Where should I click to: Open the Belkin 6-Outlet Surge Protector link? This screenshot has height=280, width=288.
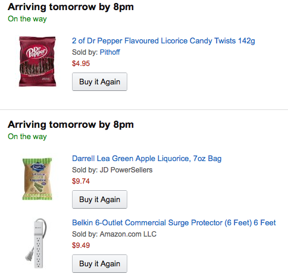[174, 223]
